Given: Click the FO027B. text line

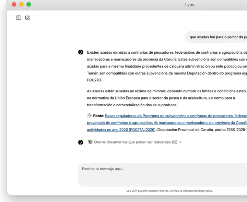Looking at the screenshot, I should tap(94, 80).
